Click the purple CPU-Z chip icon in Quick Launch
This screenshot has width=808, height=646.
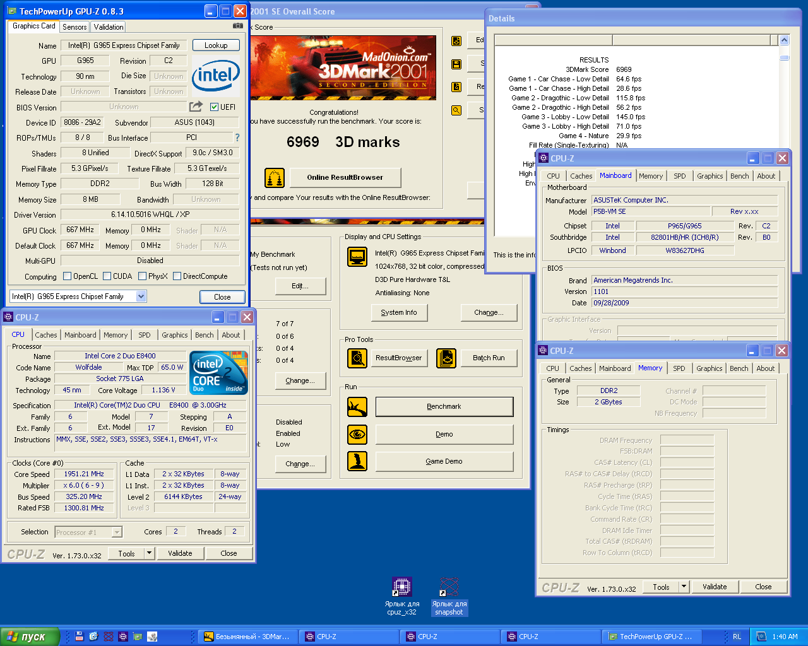[x=123, y=637]
